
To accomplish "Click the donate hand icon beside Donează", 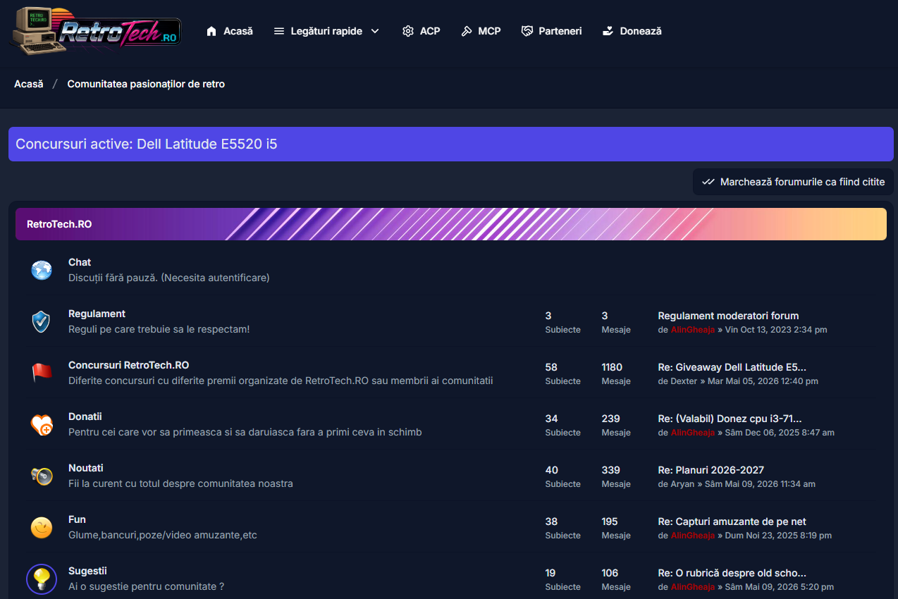I will (x=608, y=31).
